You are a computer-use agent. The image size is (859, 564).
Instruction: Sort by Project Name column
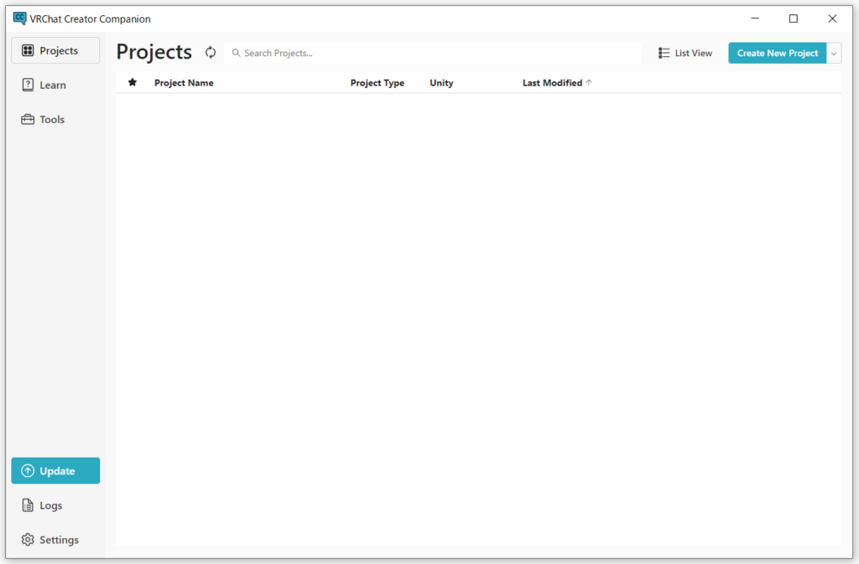184,83
